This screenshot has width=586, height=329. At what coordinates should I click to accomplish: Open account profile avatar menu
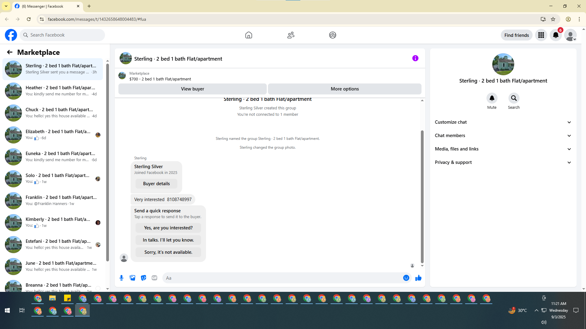click(x=570, y=35)
